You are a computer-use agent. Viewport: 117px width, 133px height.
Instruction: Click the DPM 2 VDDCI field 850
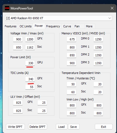point(71,55)
